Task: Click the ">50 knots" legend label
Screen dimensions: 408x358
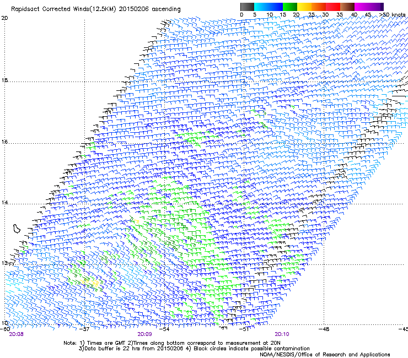Action: click(x=392, y=15)
